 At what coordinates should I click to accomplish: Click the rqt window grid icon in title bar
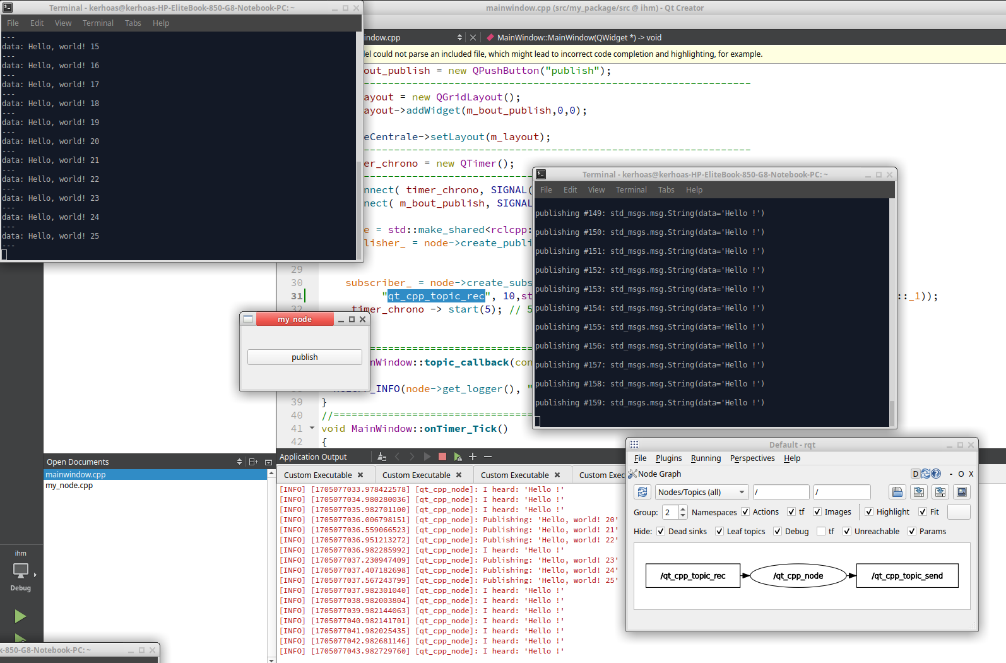634,445
